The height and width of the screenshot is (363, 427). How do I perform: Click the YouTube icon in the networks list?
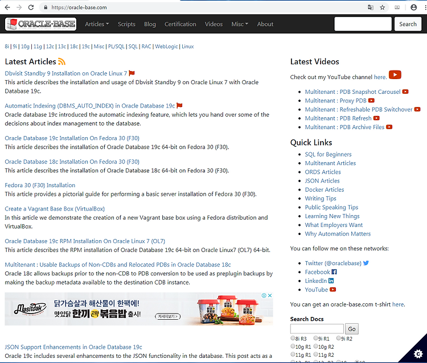(333, 290)
